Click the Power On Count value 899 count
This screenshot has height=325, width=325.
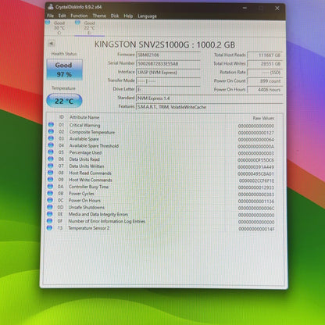(265, 81)
